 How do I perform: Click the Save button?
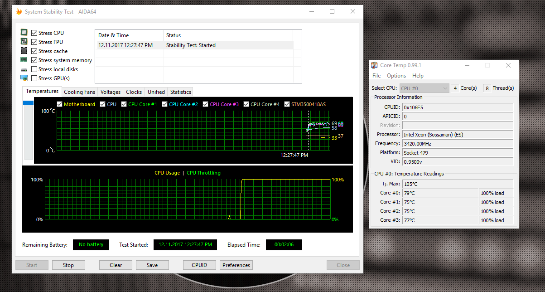click(x=152, y=265)
